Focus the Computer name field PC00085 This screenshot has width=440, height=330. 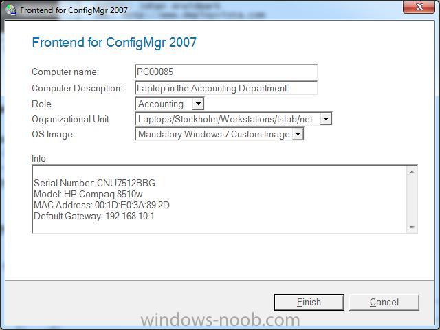(226, 71)
